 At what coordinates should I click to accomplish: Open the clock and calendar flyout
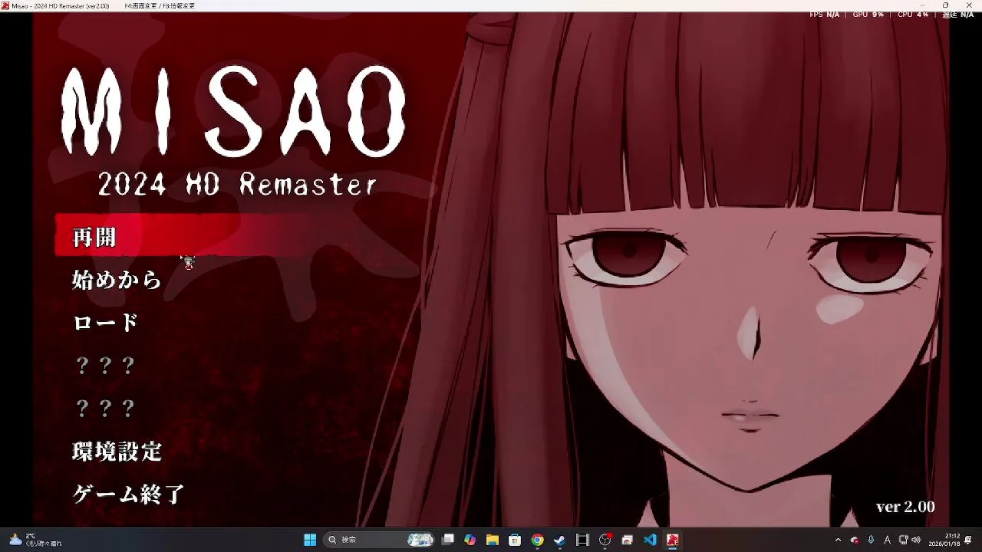click(x=944, y=540)
